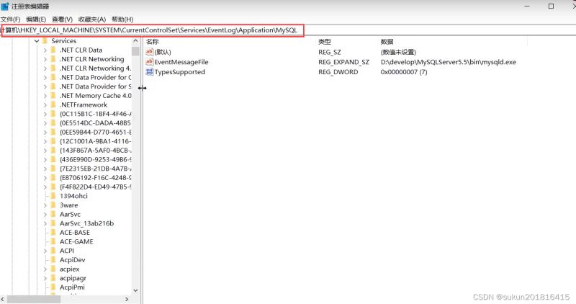Click the 类型 column header
Screen dimensions: 576x304
tap(325, 42)
